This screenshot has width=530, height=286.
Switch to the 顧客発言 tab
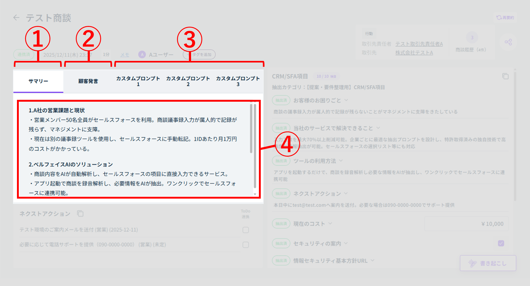click(x=88, y=81)
